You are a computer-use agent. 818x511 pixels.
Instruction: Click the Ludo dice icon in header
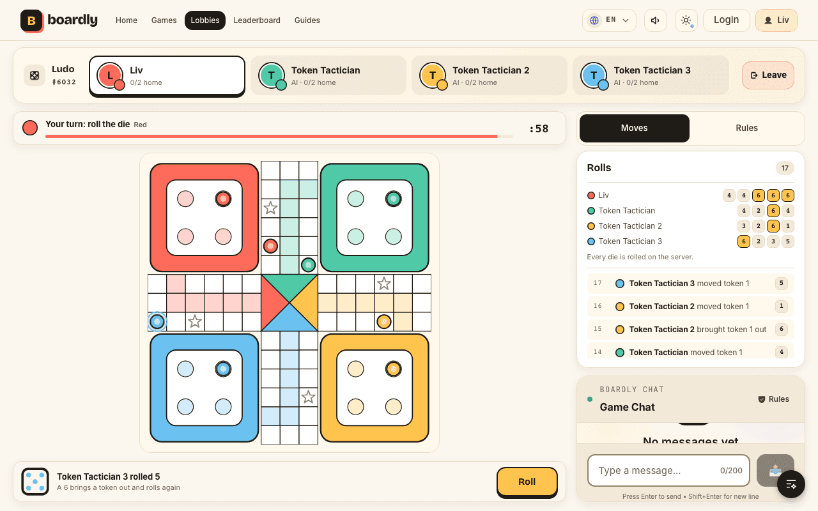(x=35, y=75)
